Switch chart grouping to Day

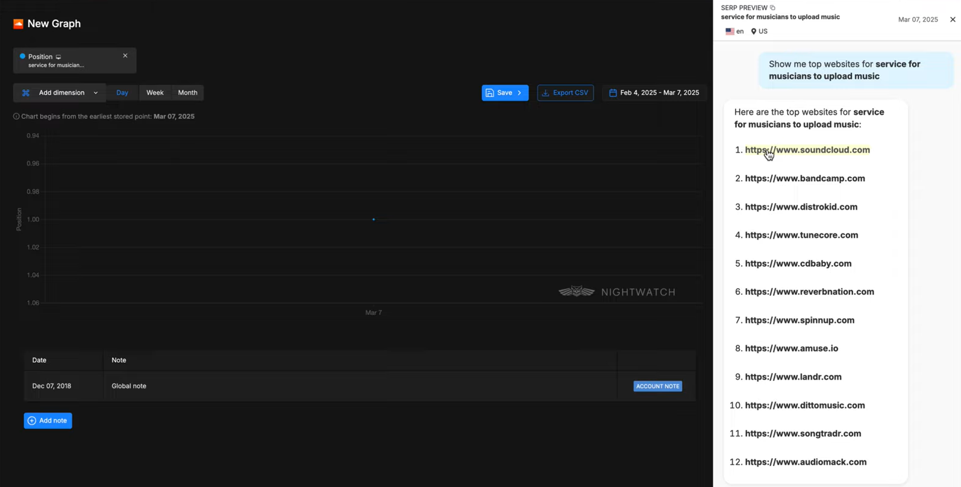click(122, 93)
